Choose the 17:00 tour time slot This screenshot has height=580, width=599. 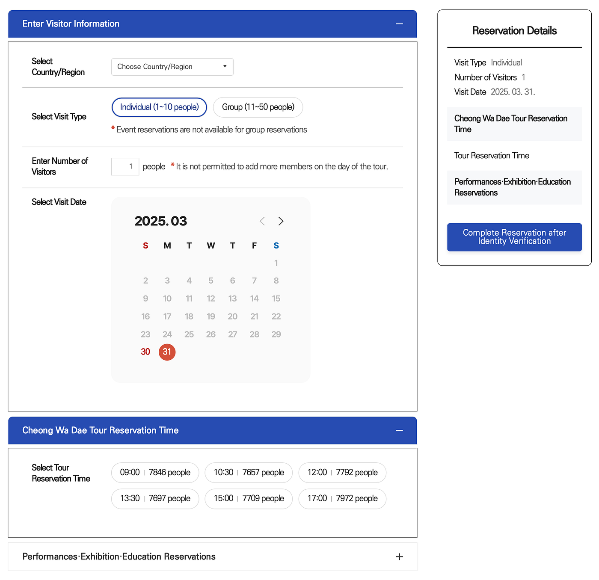click(x=342, y=498)
